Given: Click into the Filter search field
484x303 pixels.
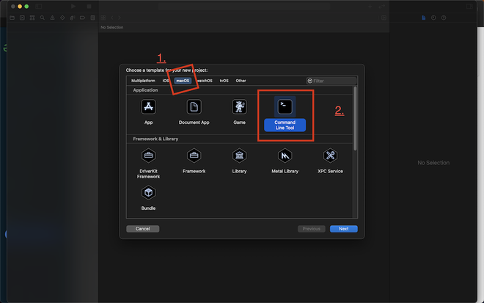Looking at the screenshot, I should [331, 81].
